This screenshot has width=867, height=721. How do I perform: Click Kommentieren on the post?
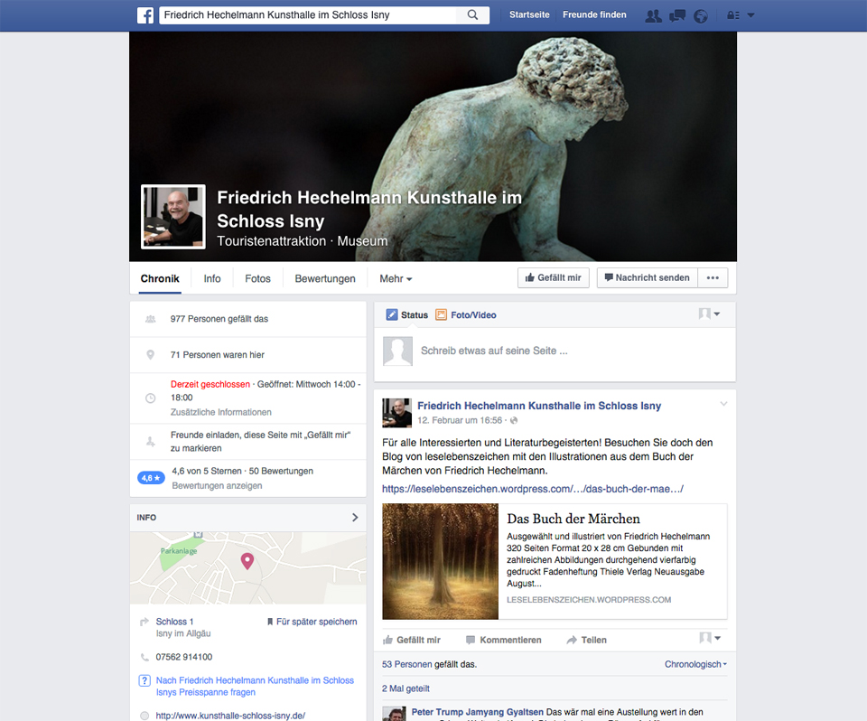(x=504, y=640)
